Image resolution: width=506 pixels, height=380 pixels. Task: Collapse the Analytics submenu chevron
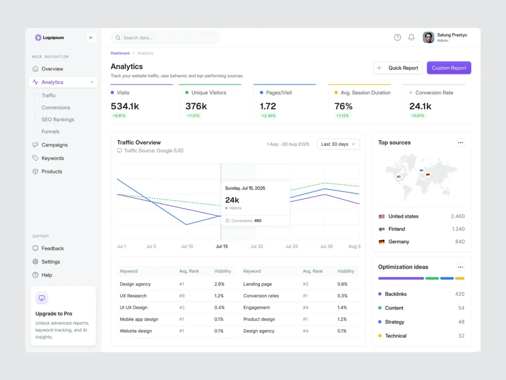[x=92, y=82]
